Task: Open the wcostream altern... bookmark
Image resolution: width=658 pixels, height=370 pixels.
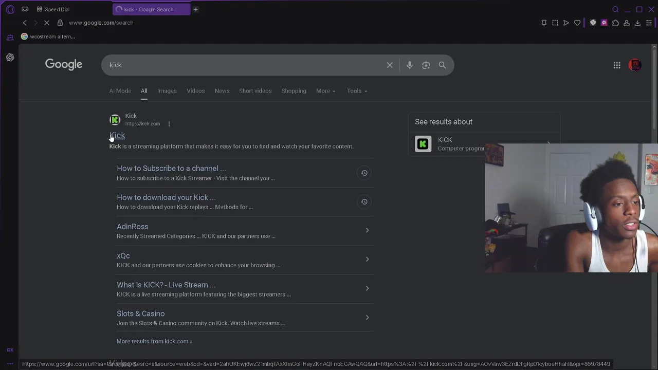Action: [x=48, y=36]
